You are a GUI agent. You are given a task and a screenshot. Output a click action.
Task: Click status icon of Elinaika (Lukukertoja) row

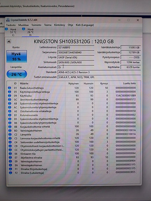[x=11, y=173]
